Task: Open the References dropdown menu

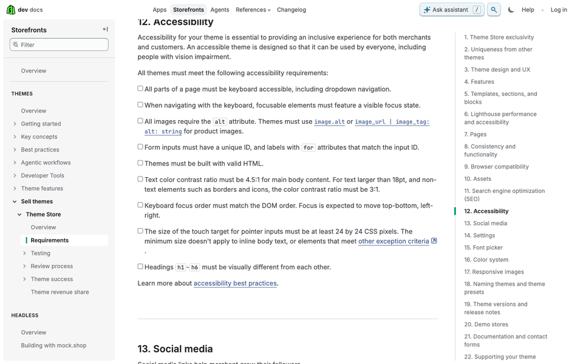Action: [x=253, y=10]
